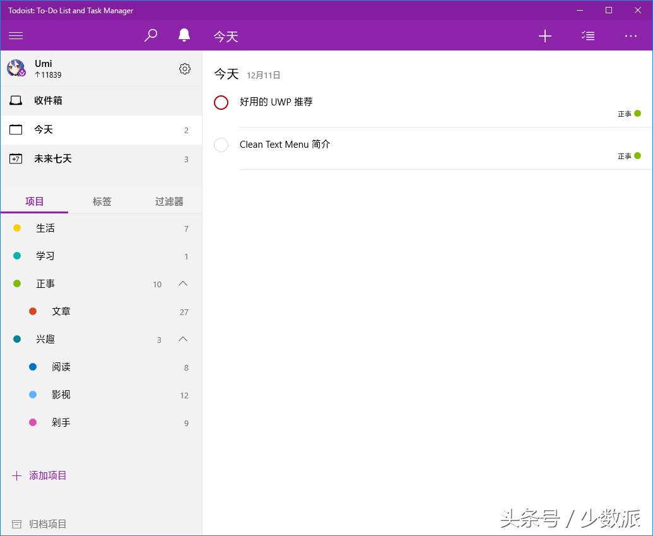Open the 剁手 sub-project
653x536 pixels.
pos(101,422)
